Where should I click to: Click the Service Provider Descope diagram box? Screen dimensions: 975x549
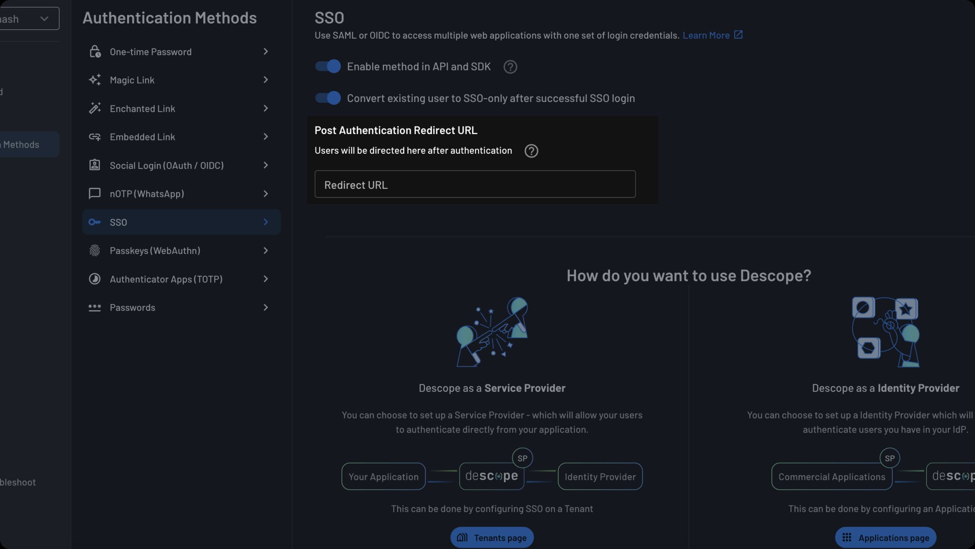coord(492,476)
